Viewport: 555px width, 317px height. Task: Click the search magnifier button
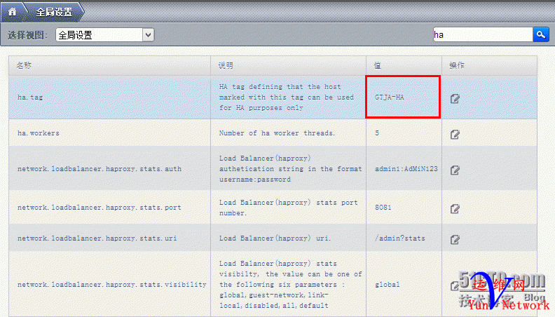point(540,34)
